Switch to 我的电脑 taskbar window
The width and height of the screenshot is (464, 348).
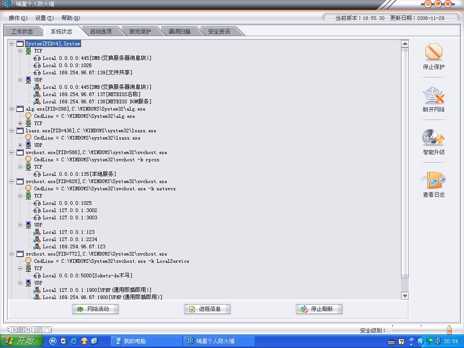coord(147,341)
